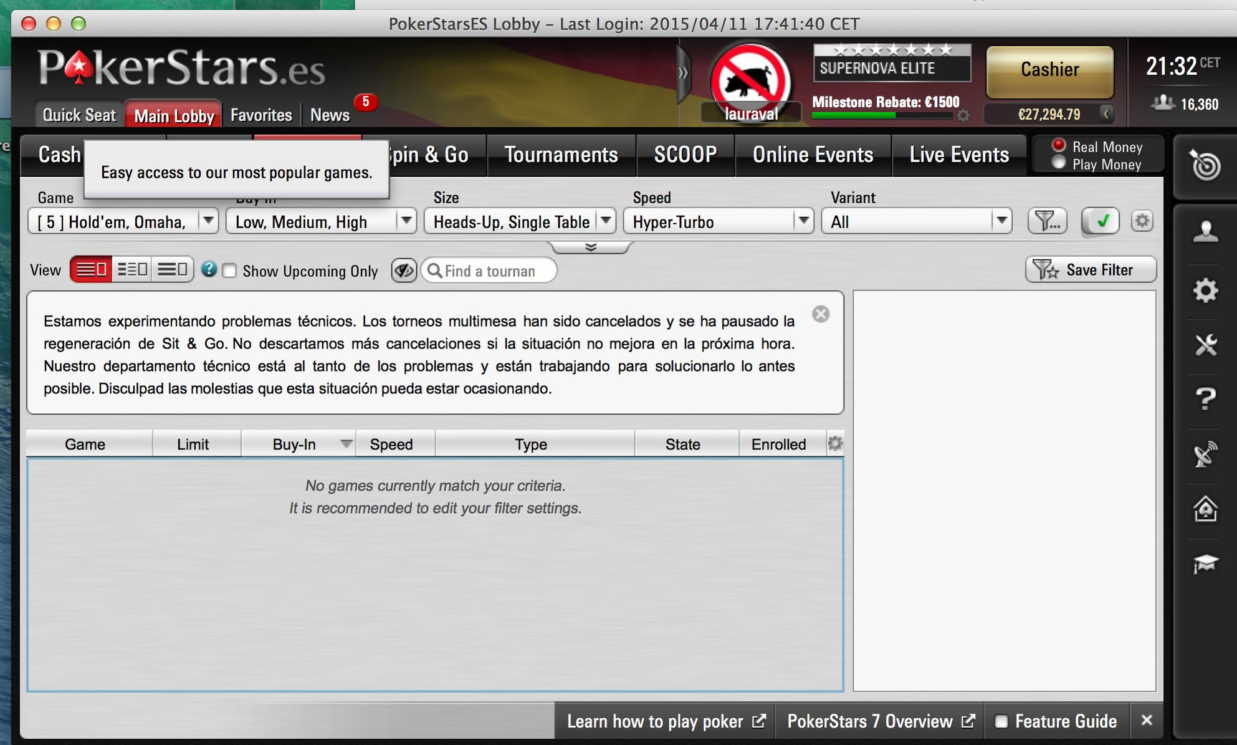Switch to the Main Lobby tab
This screenshot has width=1237, height=745.
[174, 115]
